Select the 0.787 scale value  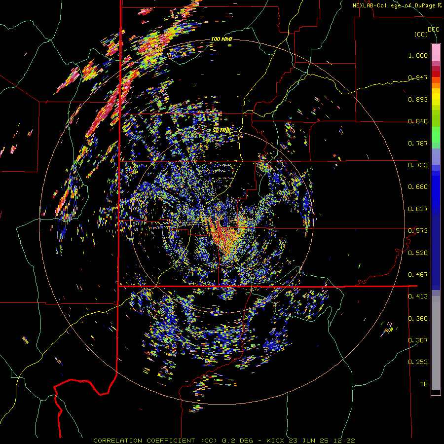[418, 143]
